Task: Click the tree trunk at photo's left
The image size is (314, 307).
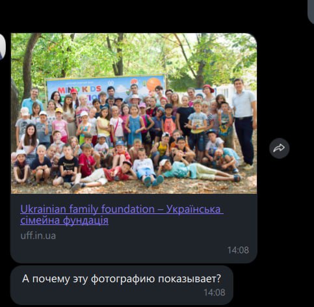Action: tap(27, 65)
